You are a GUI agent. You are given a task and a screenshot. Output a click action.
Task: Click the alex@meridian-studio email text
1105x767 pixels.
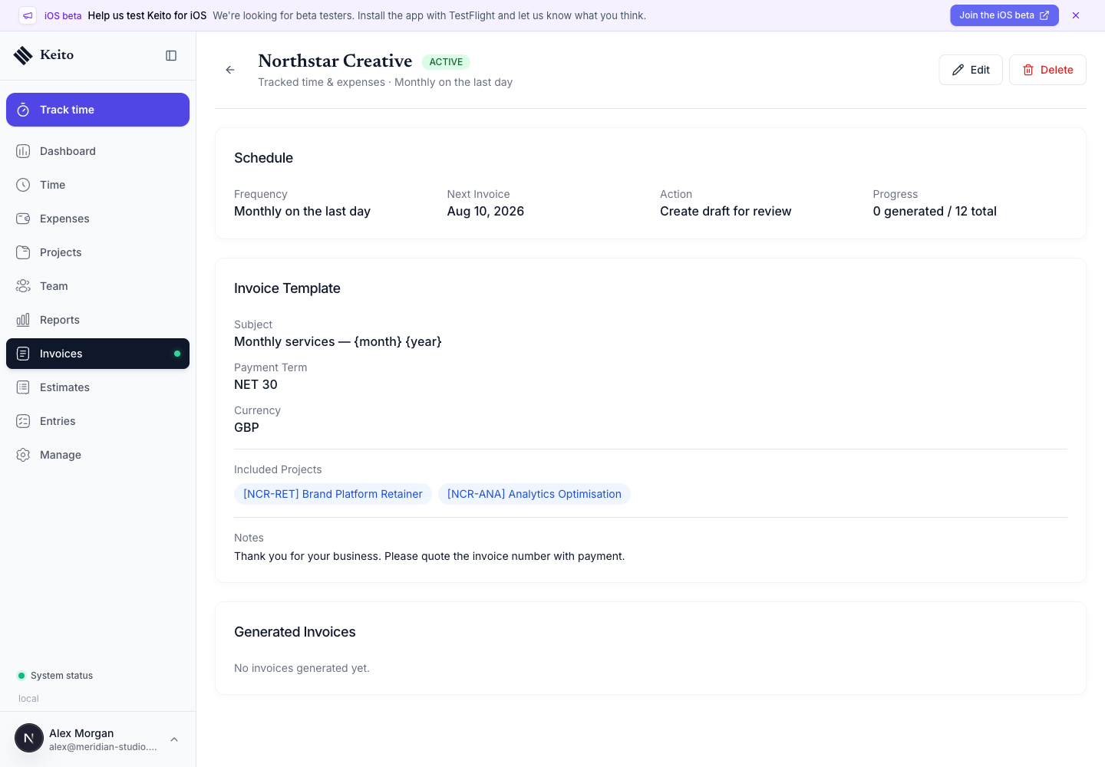[x=103, y=747]
